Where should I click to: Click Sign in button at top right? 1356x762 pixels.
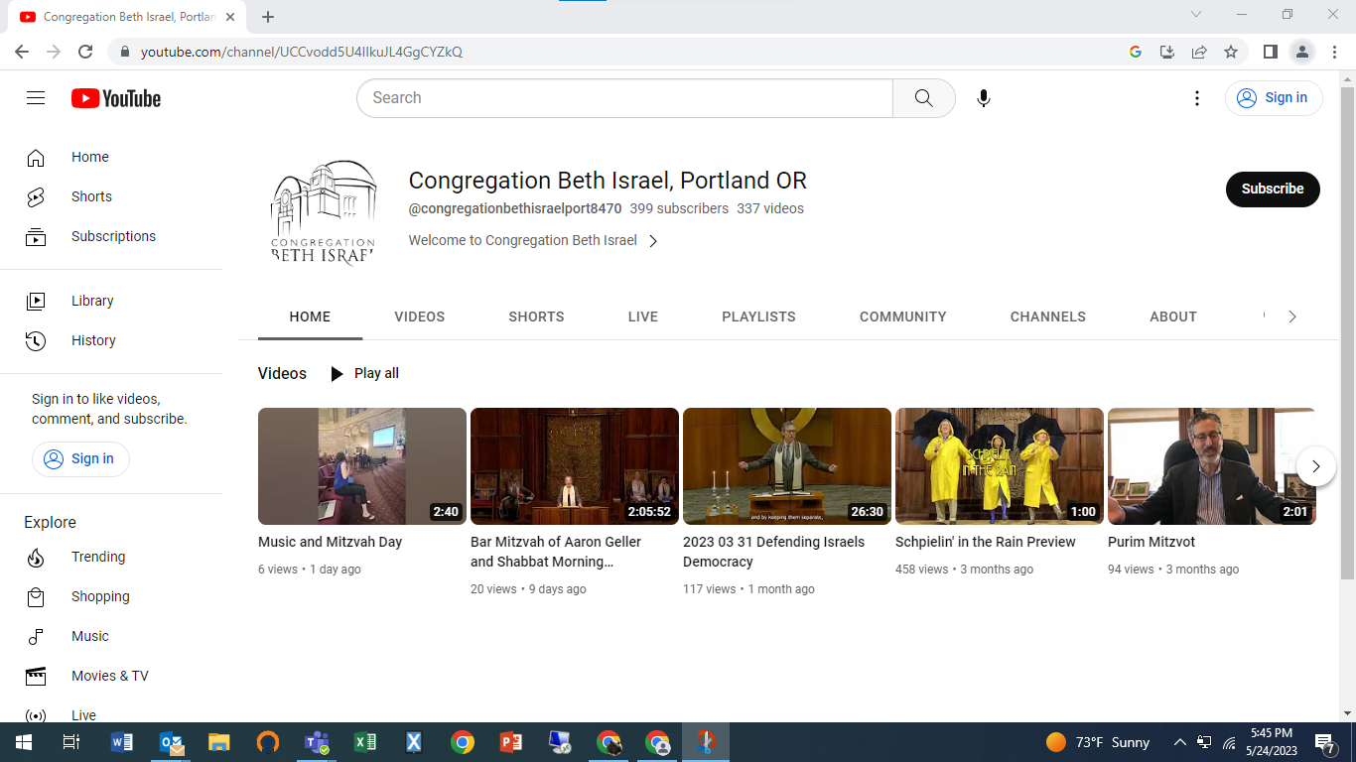pyautogui.click(x=1274, y=98)
